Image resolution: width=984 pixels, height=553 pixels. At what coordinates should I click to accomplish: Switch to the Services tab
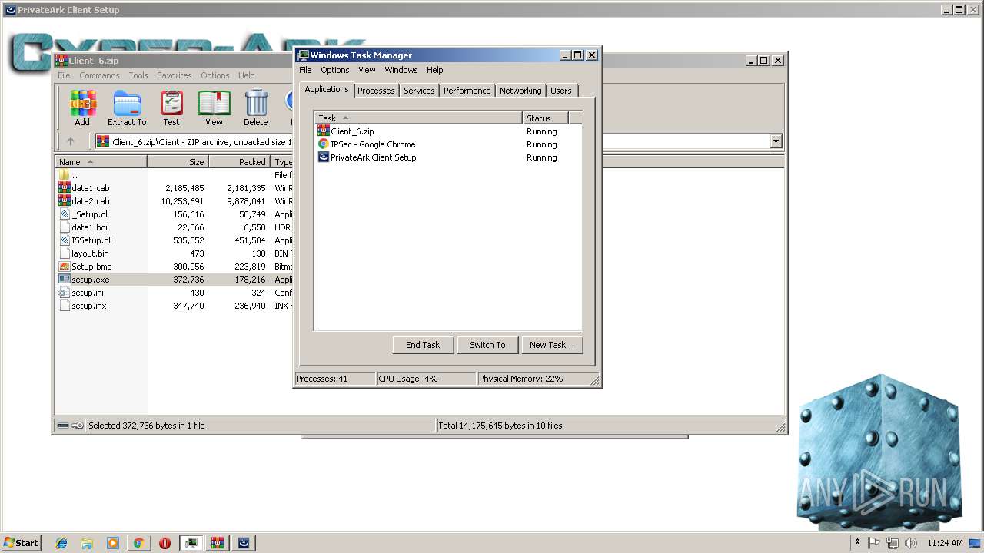pos(419,91)
